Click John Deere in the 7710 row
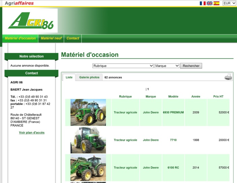Viewport: 237px width, 183px height. [151, 140]
